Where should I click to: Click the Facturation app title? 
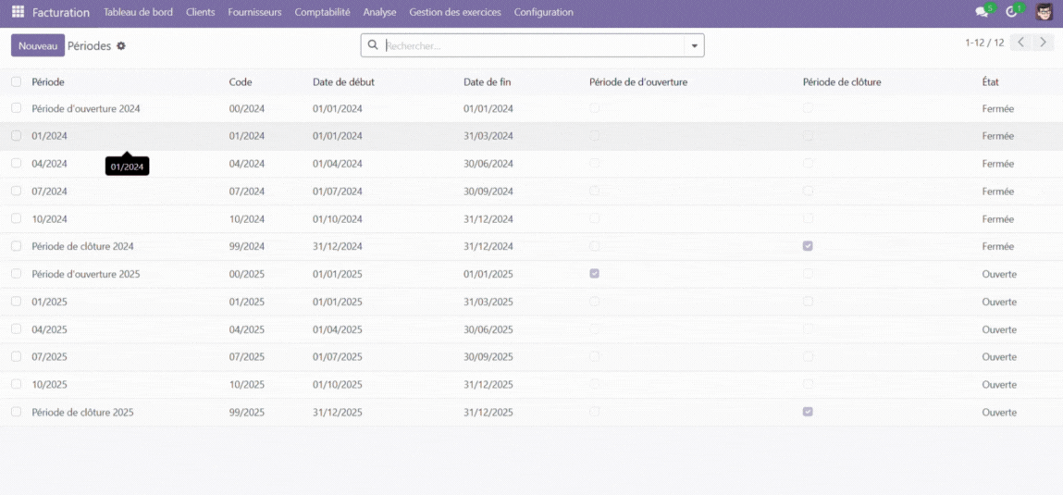tap(61, 12)
